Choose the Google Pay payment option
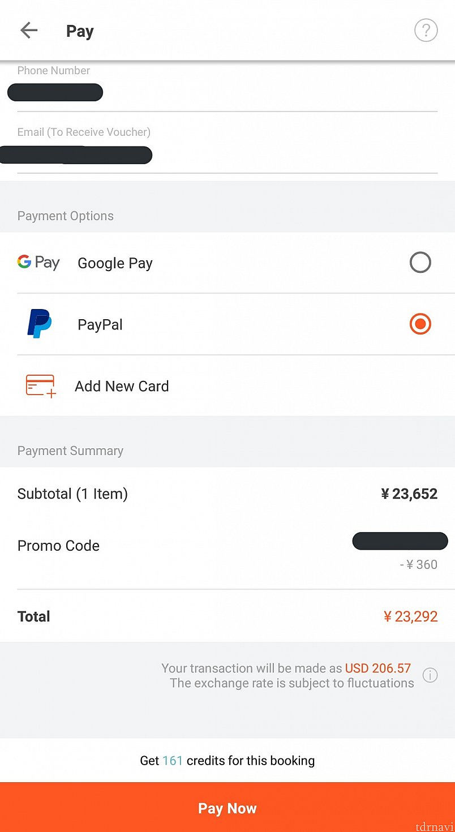 click(x=227, y=263)
